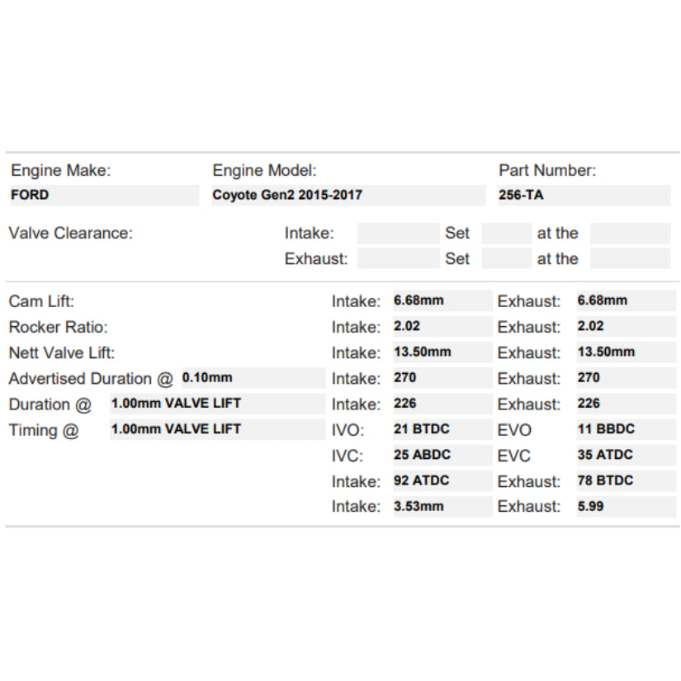Click the Exhaust 5.99 field
This screenshot has width=681, height=681.
(x=625, y=507)
